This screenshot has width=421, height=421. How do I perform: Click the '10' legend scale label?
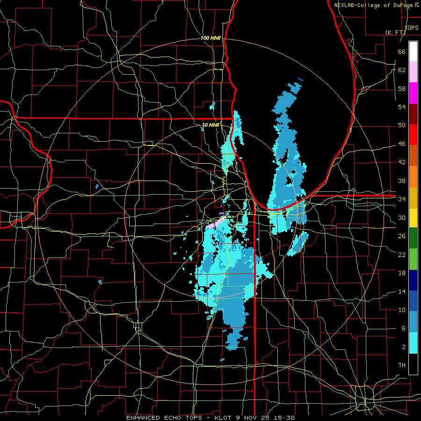pyautogui.click(x=402, y=310)
